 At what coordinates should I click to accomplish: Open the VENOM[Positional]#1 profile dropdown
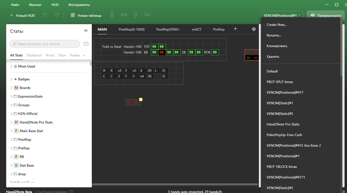tap(282, 15)
